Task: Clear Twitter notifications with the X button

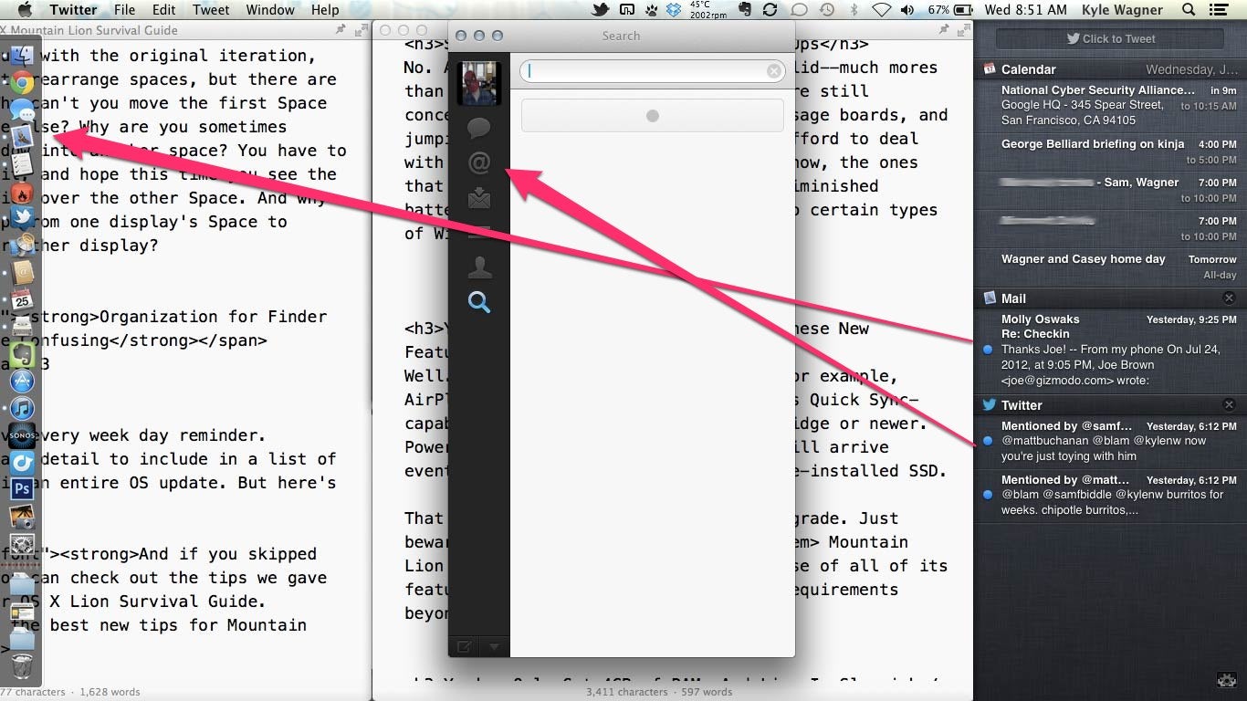Action: click(x=1229, y=405)
